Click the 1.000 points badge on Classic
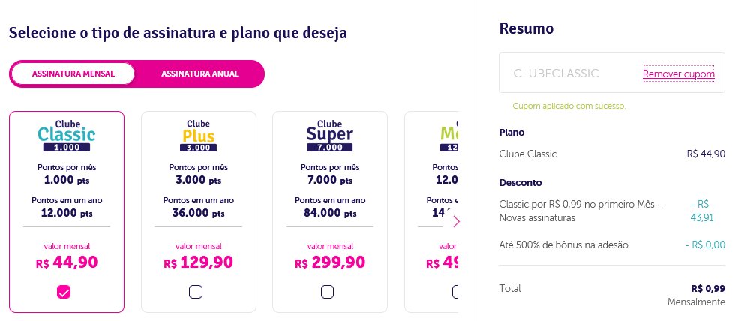741x321 pixels. click(67, 148)
